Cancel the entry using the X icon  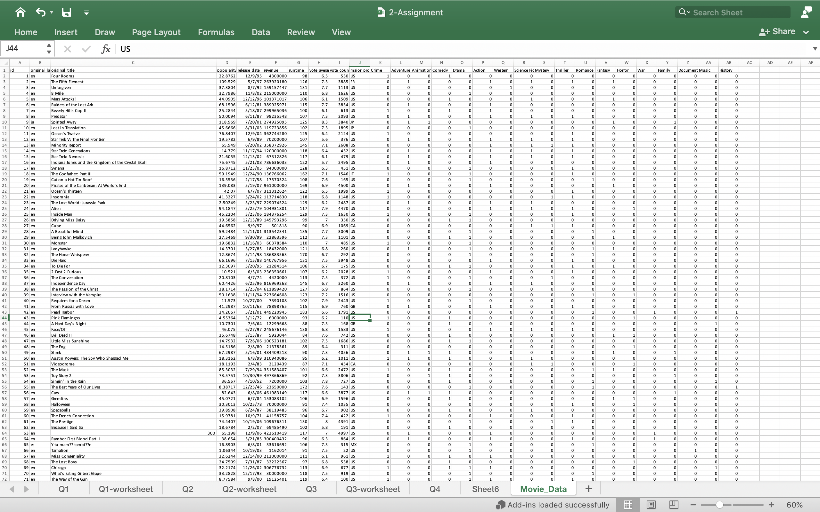[x=68, y=48]
